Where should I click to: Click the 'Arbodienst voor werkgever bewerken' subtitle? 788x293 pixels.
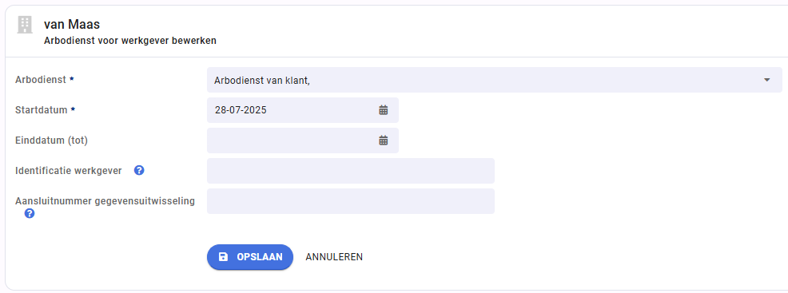130,41
